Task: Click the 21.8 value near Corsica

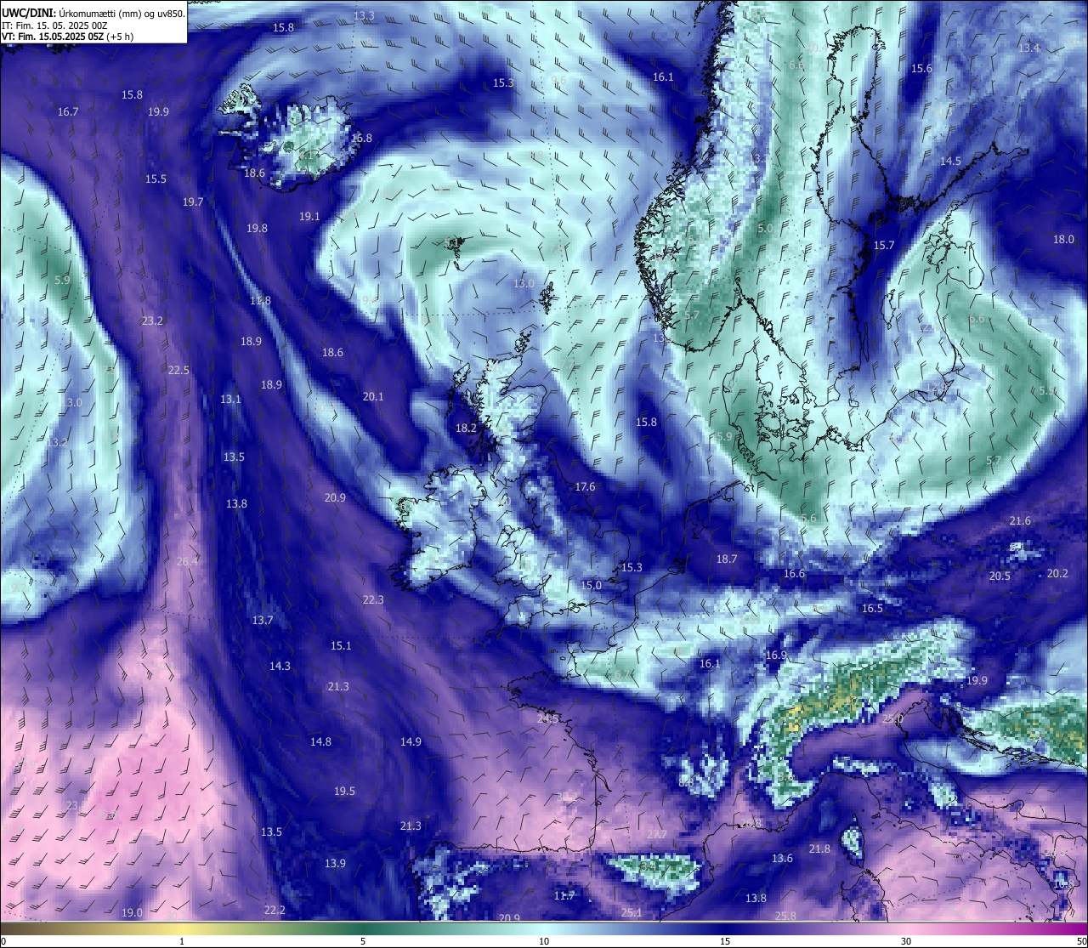Action: pyautogui.click(x=819, y=849)
